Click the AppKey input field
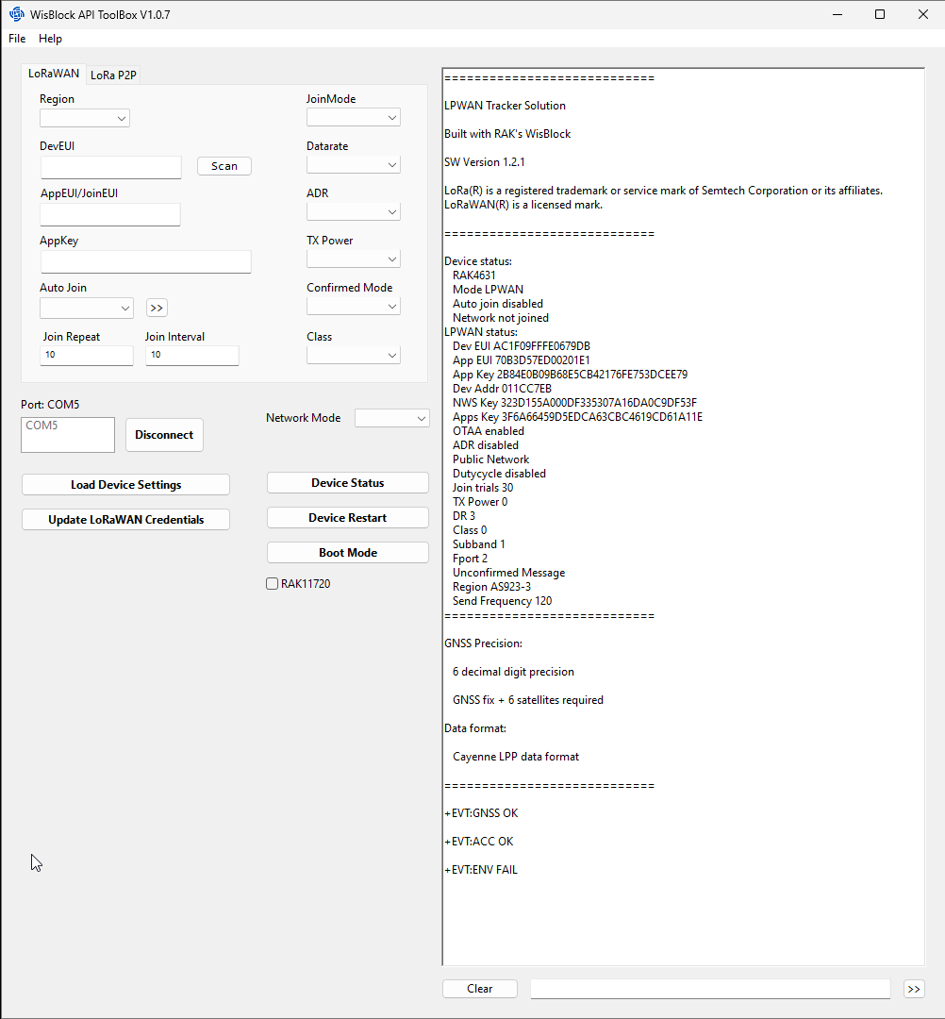 (x=145, y=261)
